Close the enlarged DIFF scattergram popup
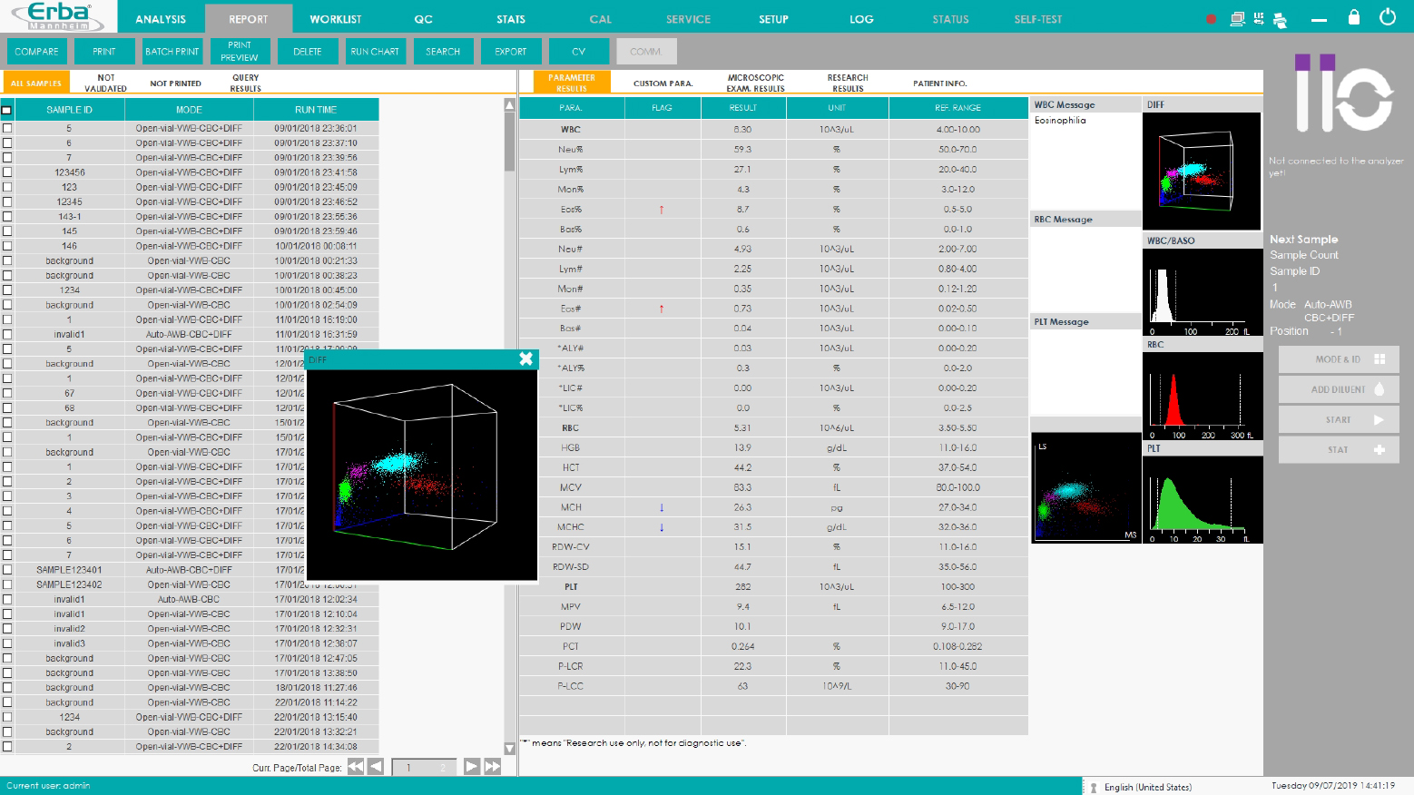 point(525,359)
